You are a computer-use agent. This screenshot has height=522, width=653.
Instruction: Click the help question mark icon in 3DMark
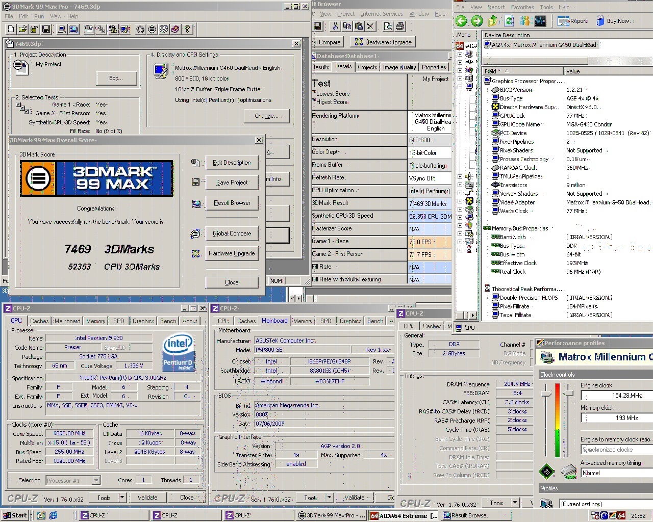(187, 29)
